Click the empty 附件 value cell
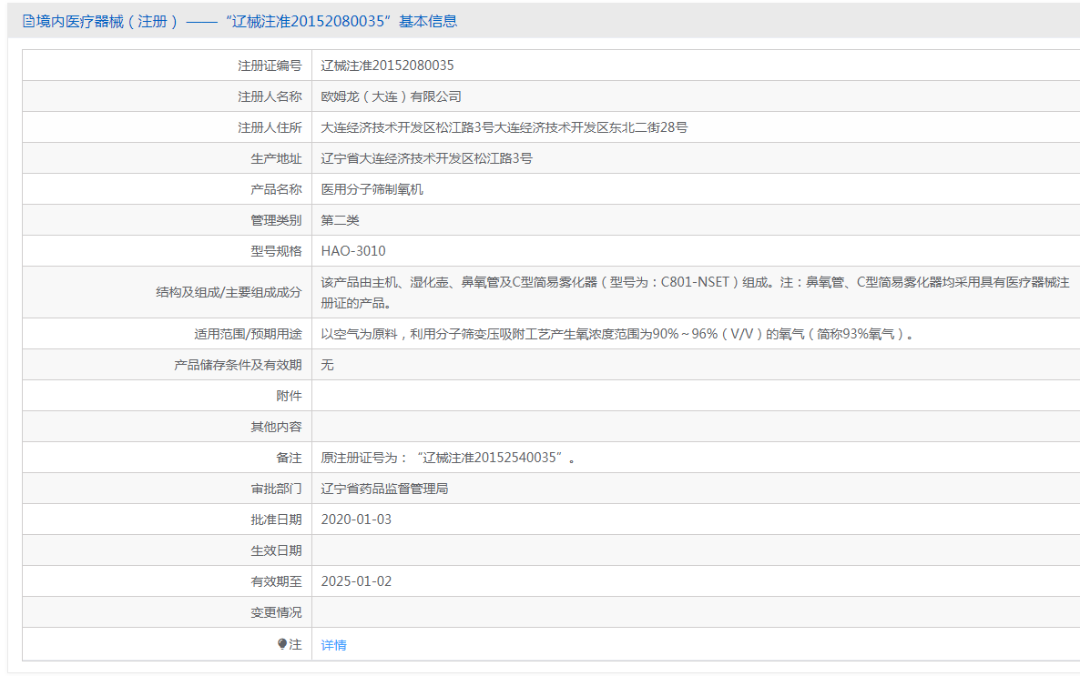 click(692, 396)
